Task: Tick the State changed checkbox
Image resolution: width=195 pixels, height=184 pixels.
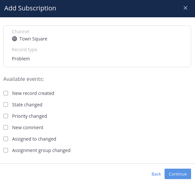Action: click(6, 104)
